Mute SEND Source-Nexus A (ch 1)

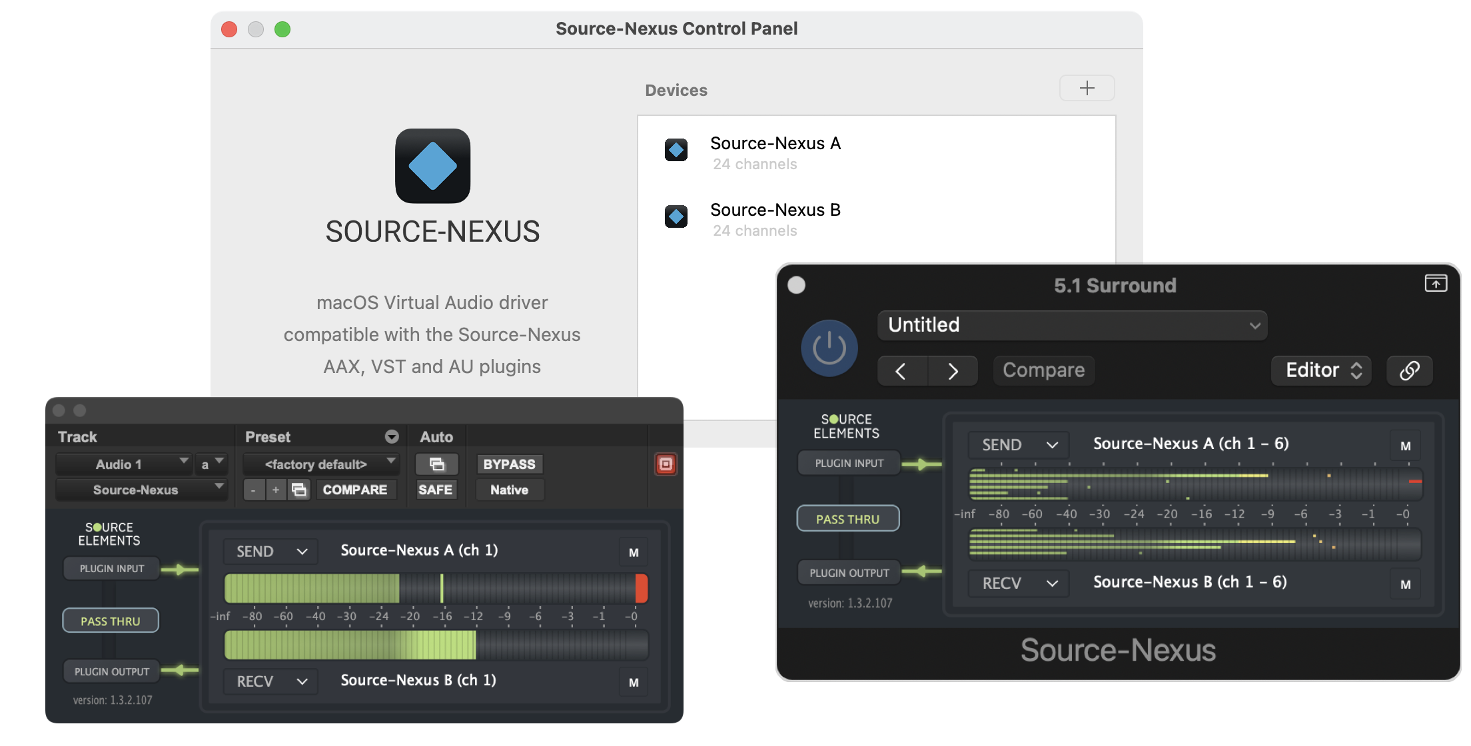634,552
